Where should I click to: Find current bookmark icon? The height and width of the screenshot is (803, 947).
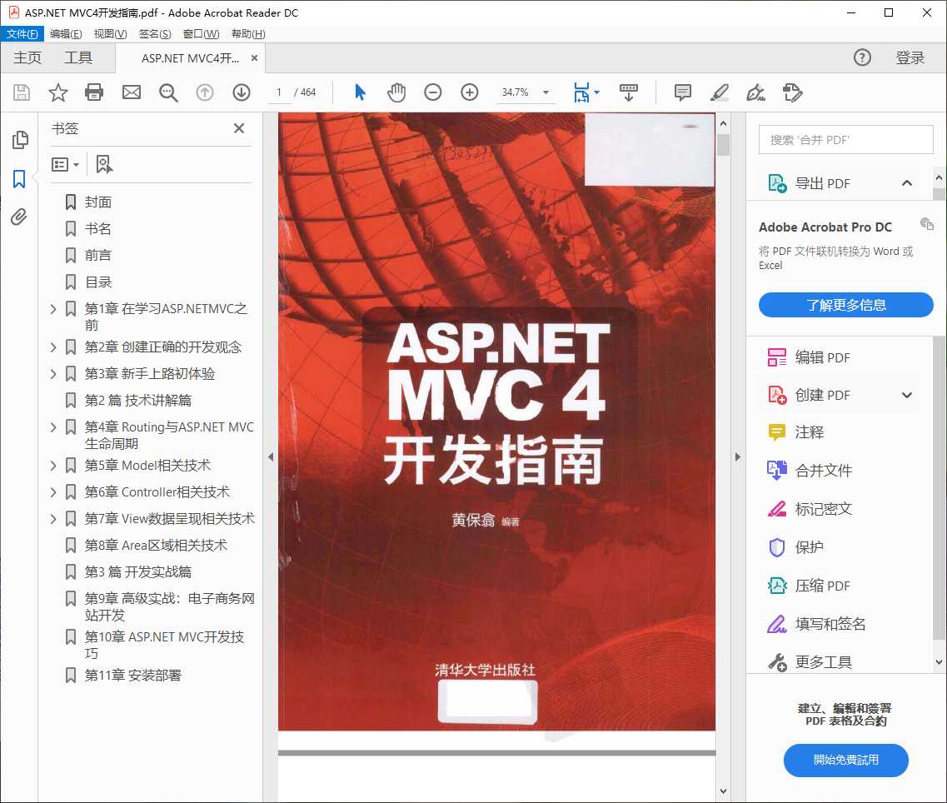click(104, 164)
